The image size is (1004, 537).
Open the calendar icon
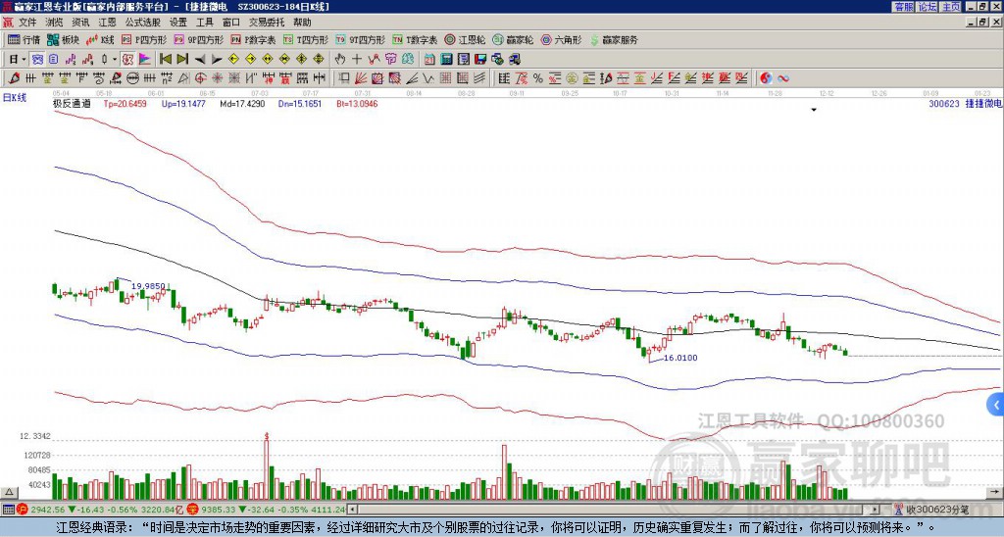click(x=429, y=60)
